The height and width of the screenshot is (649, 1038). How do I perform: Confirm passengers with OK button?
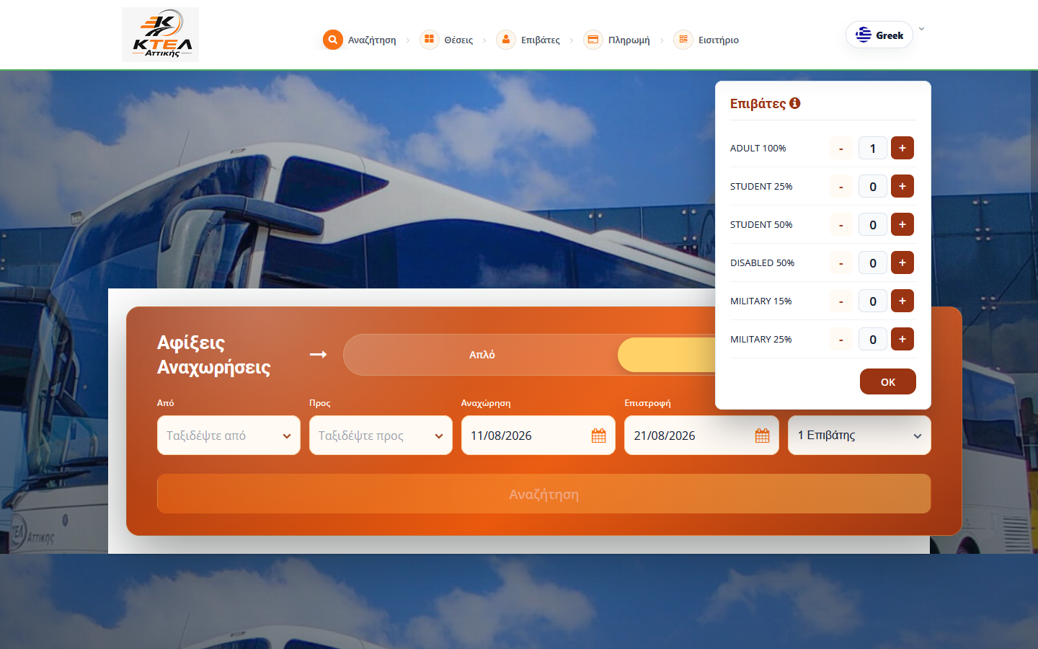888,381
